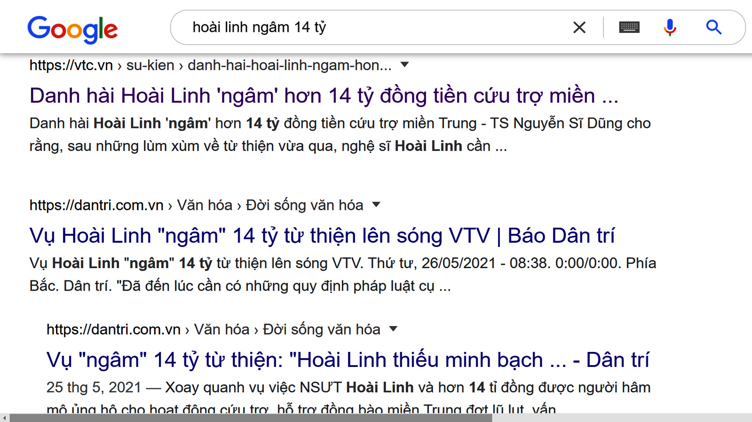Viewport: 752px width, 422px height.
Task: Expand the dropdown arrow next to vtc.vn URL
Action: tap(404, 64)
